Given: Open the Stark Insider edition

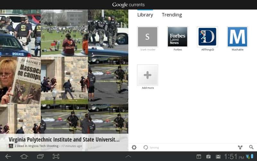Looking at the screenshot, I should pos(147,37).
